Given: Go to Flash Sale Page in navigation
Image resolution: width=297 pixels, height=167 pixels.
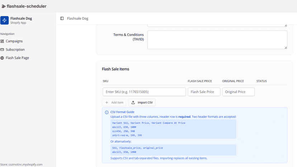Looking at the screenshot, I should point(15,58).
